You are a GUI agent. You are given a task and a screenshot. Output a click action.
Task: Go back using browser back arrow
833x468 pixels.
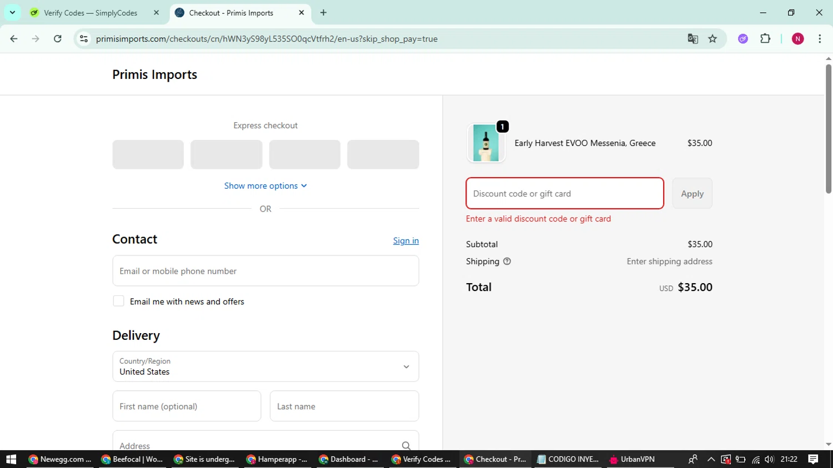coord(14,39)
